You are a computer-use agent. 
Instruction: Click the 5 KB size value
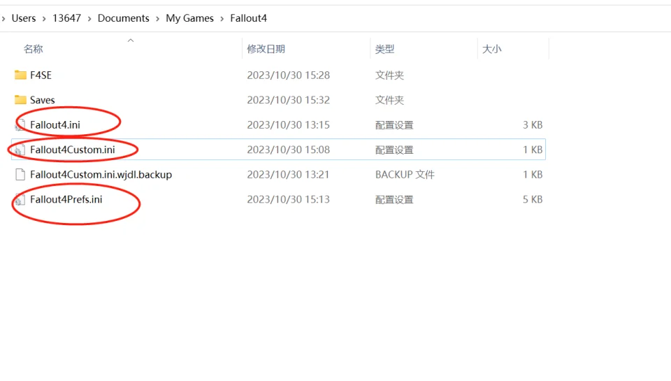[x=533, y=199]
